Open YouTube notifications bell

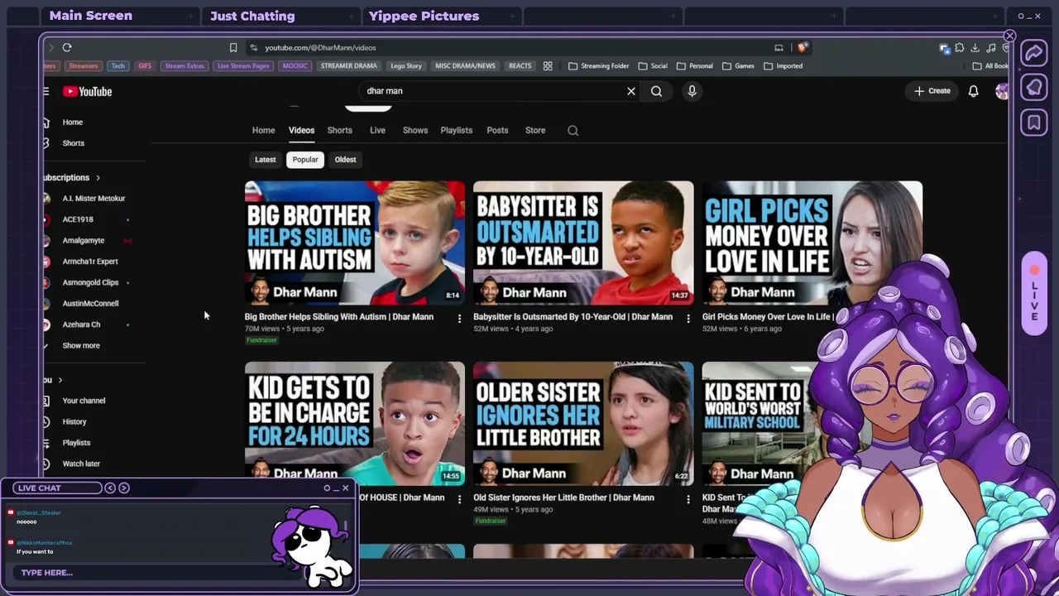click(974, 91)
